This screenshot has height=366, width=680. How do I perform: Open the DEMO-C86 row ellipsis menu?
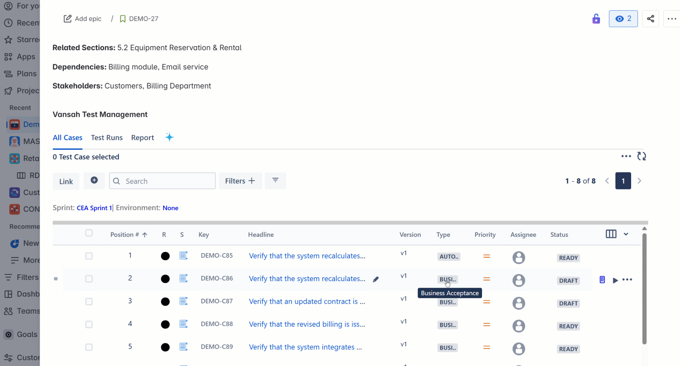click(x=627, y=280)
